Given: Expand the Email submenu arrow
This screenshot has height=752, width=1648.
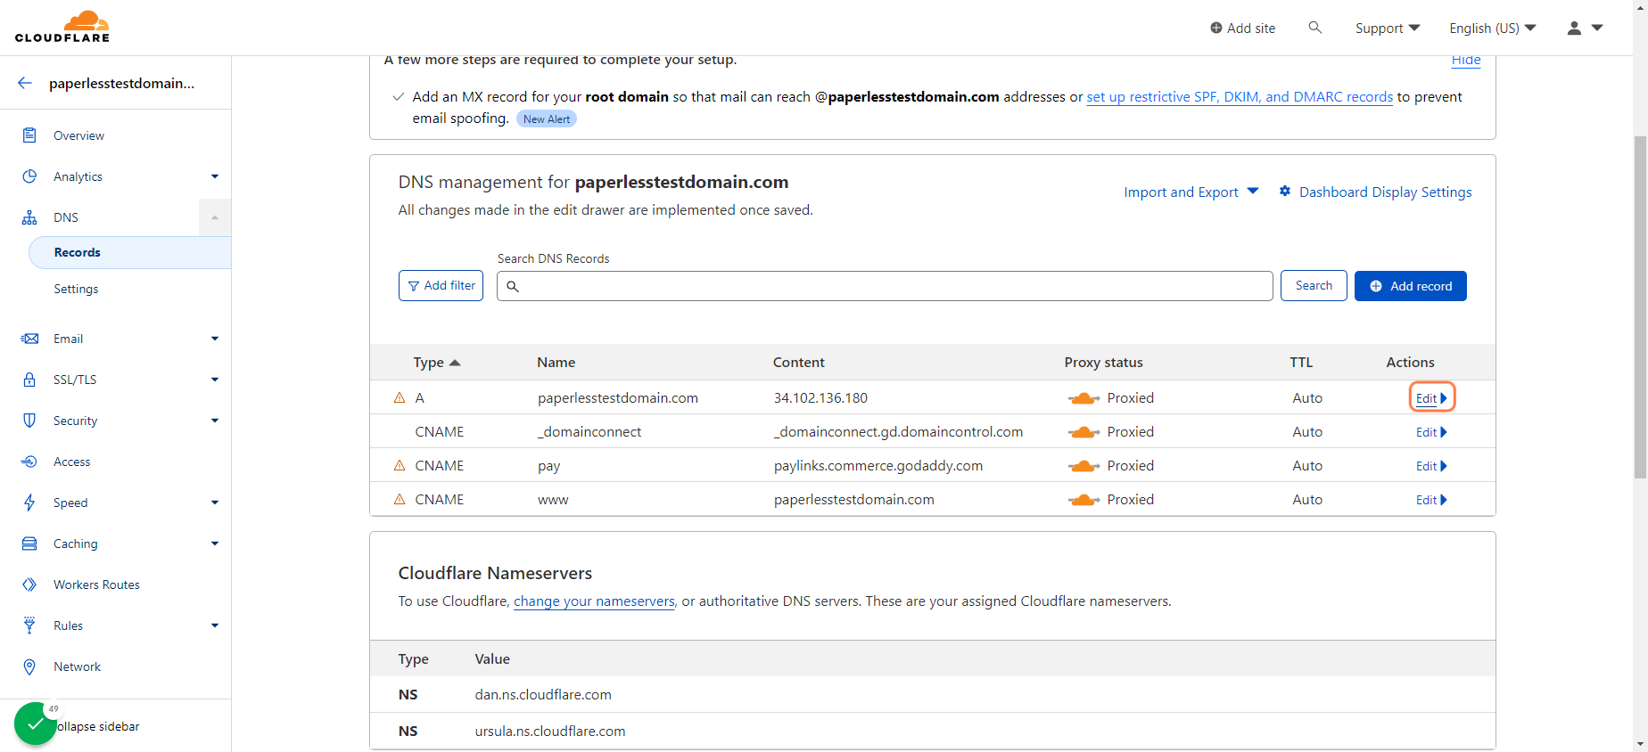Looking at the screenshot, I should pyautogui.click(x=215, y=339).
